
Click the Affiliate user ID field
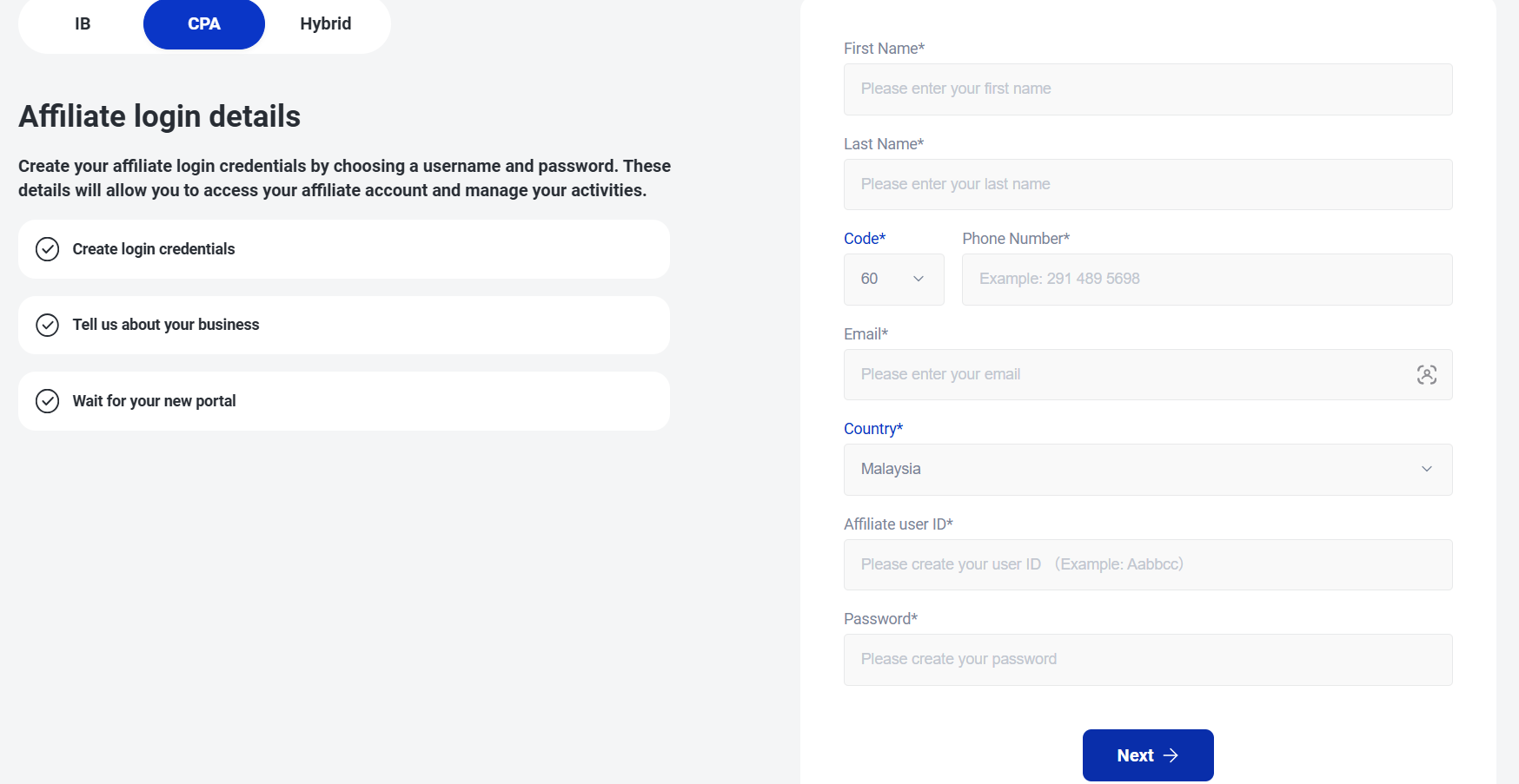tap(1147, 564)
